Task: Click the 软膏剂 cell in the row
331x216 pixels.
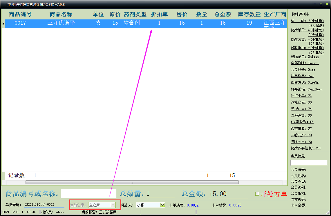Action: (132, 23)
